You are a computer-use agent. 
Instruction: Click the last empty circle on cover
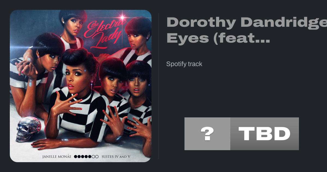point(97,157)
